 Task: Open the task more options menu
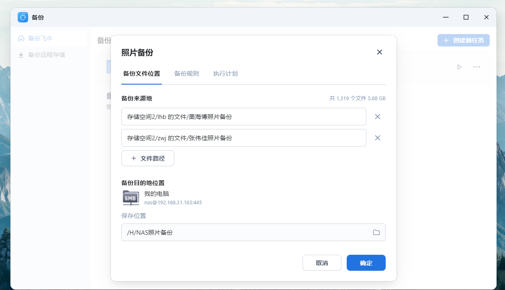point(477,67)
